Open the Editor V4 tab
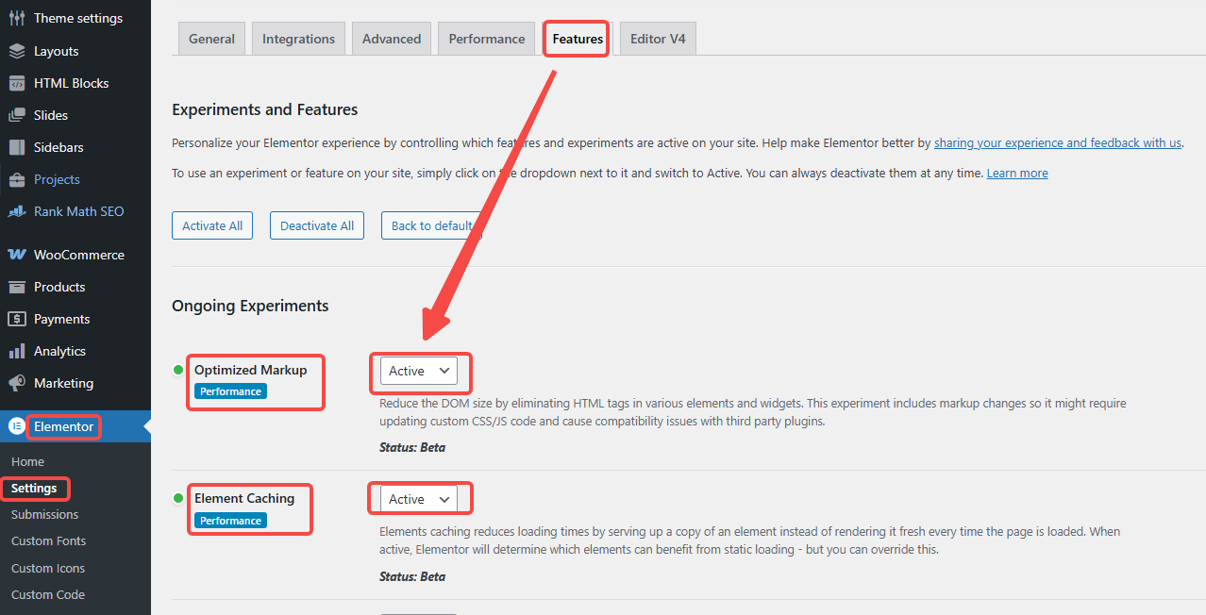Viewport: 1206px width, 615px height. 658,39
